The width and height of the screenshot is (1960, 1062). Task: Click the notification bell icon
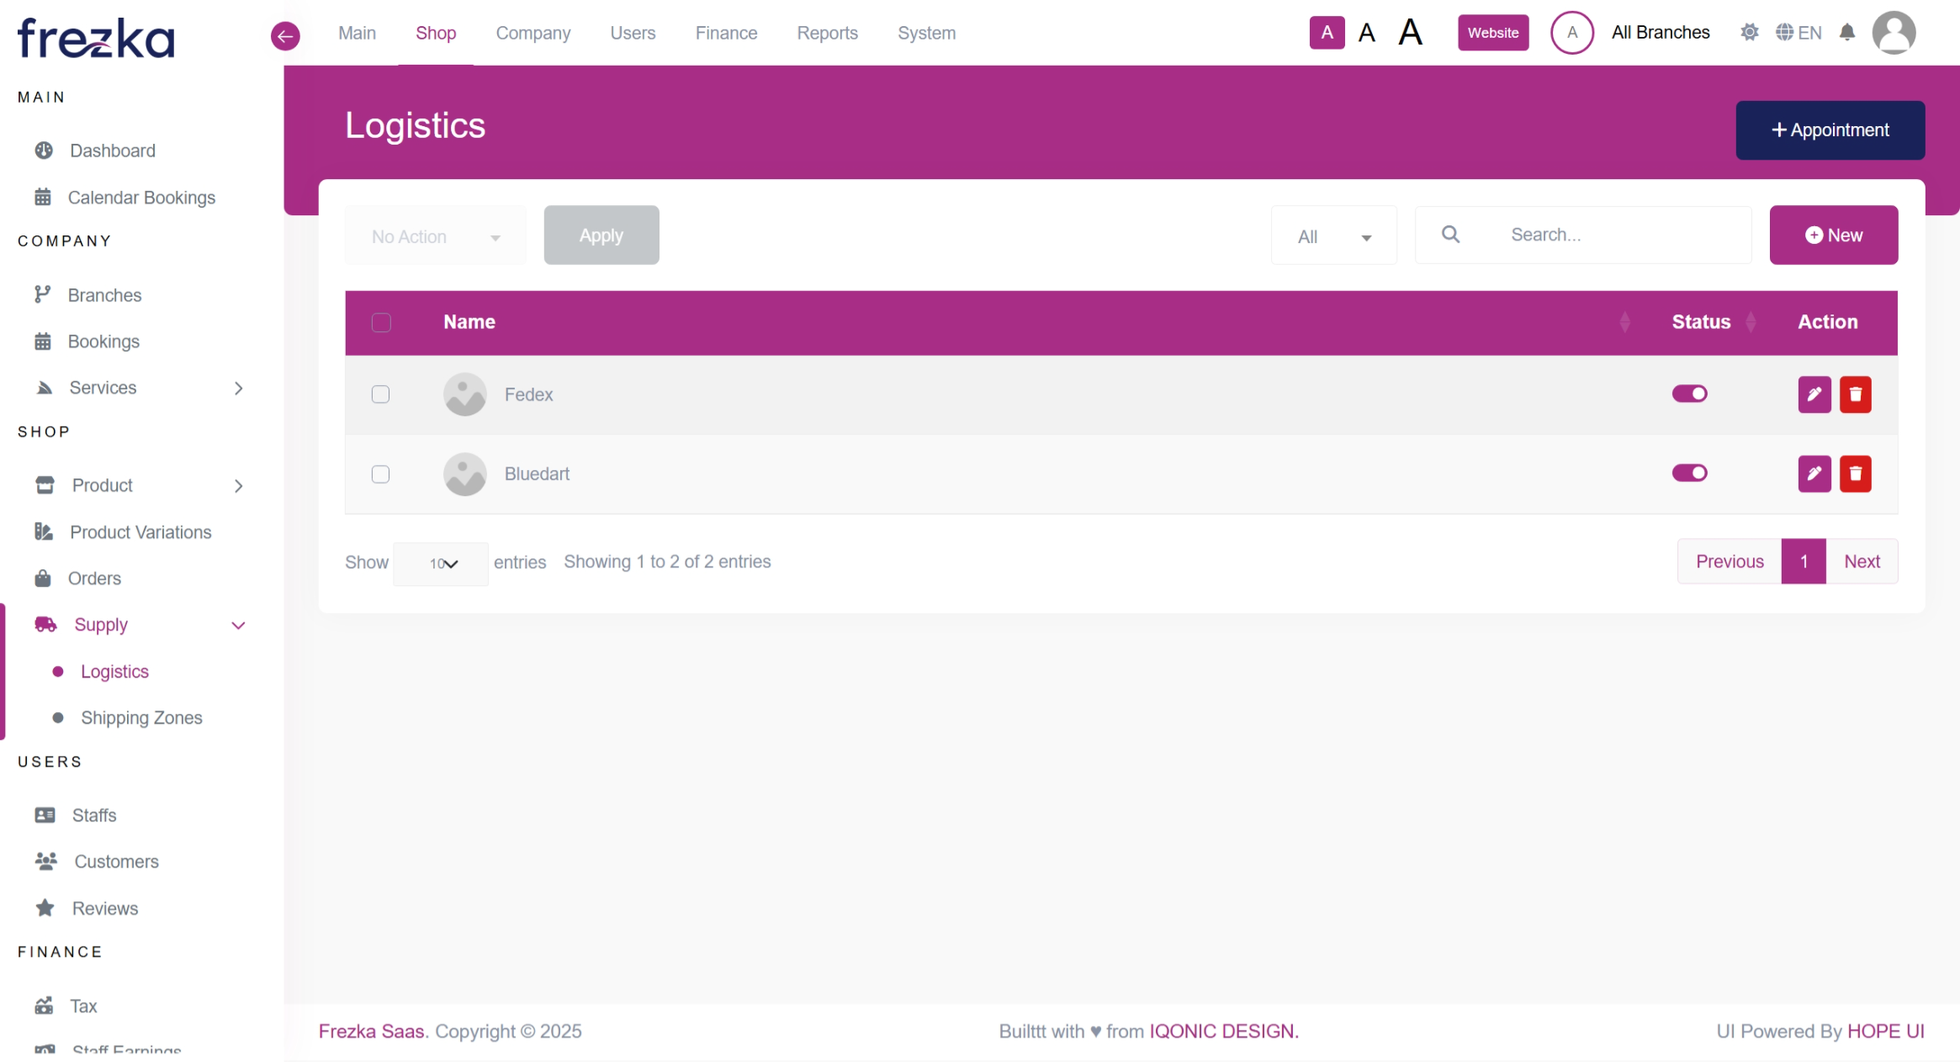pos(1846,33)
